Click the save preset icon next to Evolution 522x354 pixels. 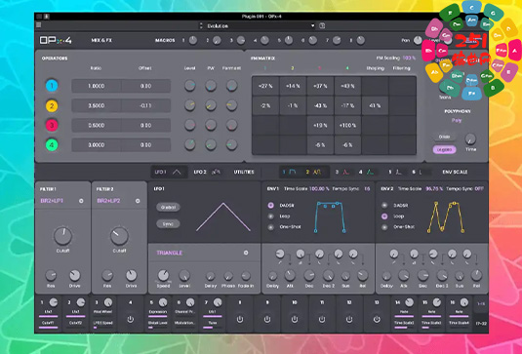coord(322,25)
